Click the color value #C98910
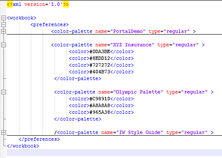The image size is (222, 158). coord(100,99)
